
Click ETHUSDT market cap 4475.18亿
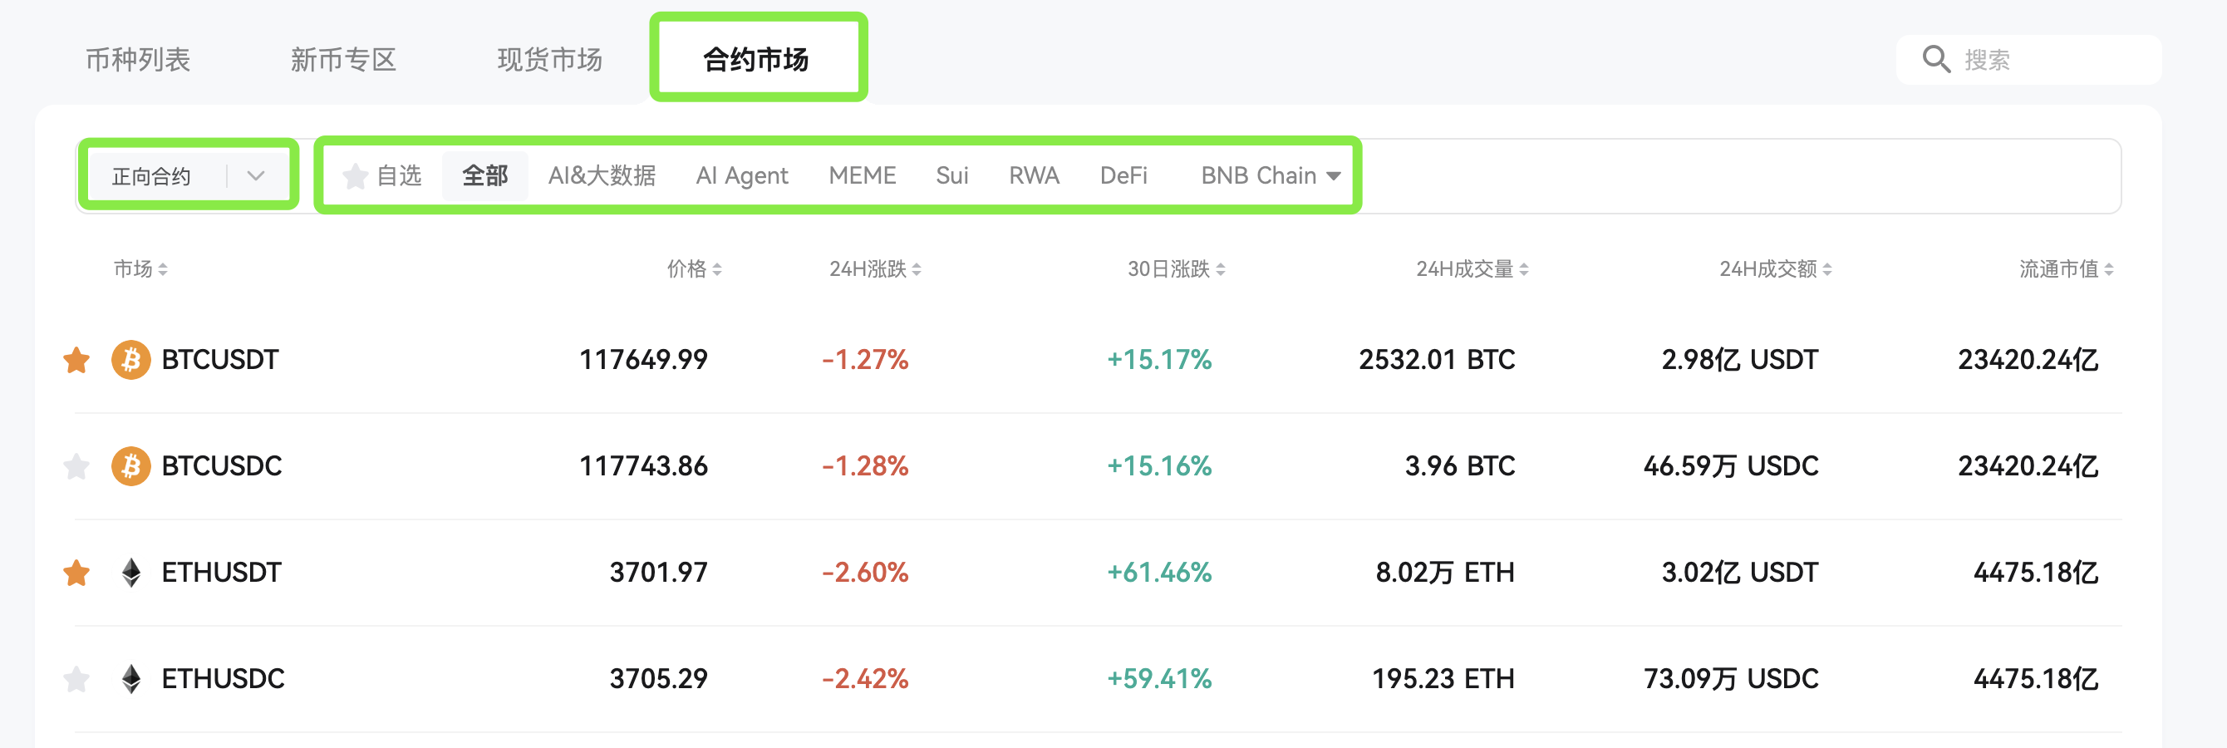click(x=2035, y=573)
